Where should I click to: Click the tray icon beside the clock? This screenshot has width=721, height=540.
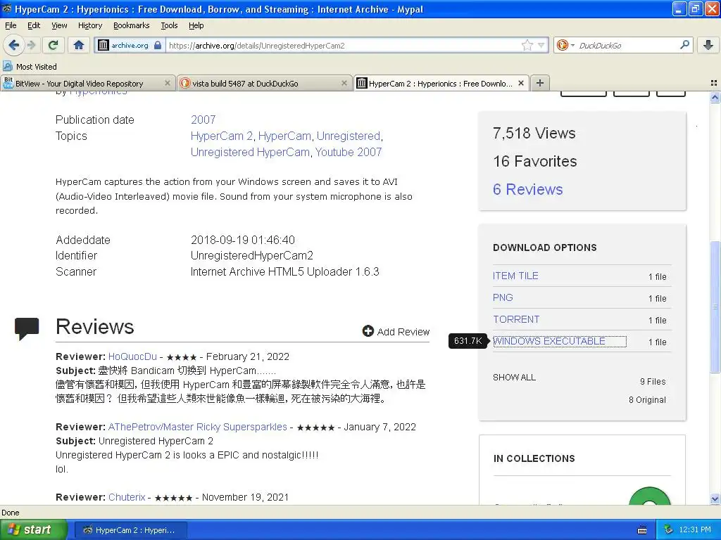click(x=669, y=530)
